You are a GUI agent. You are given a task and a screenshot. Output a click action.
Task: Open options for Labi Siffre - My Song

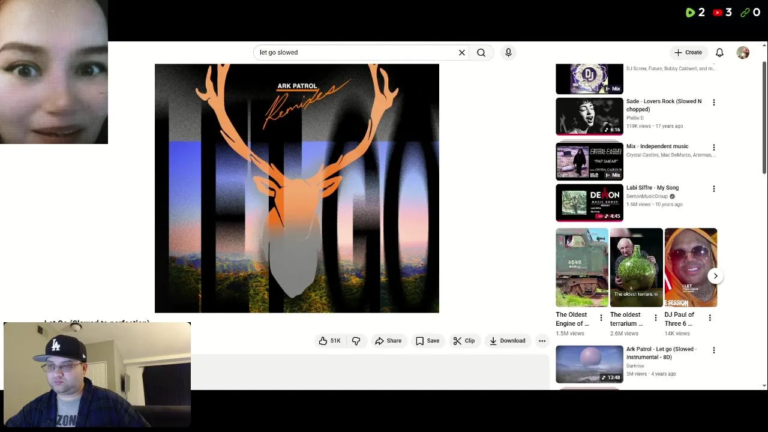pos(713,189)
